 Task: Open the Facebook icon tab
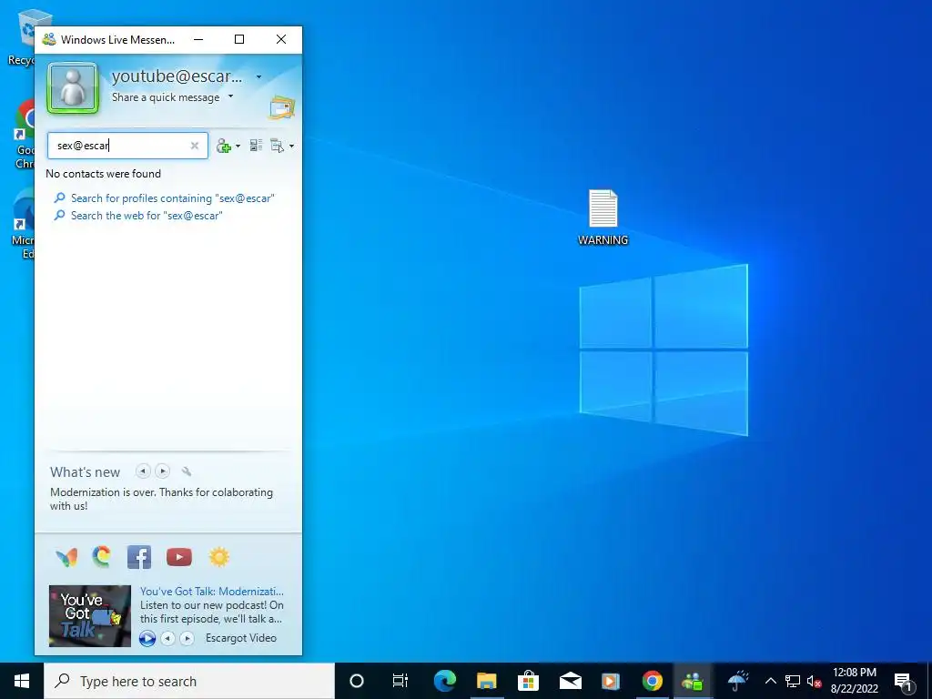click(x=139, y=557)
